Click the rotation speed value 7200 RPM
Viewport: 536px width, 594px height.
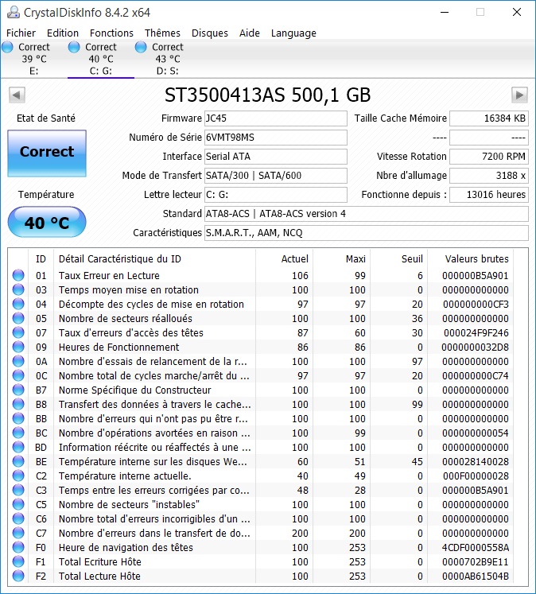pyautogui.click(x=489, y=157)
